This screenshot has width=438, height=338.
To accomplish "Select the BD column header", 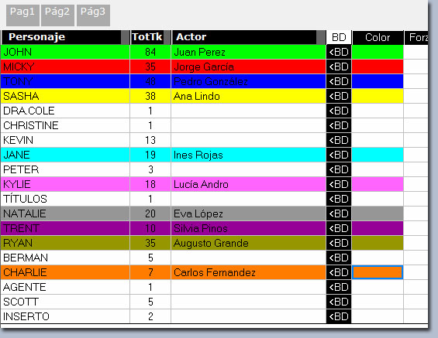I will [x=339, y=37].
